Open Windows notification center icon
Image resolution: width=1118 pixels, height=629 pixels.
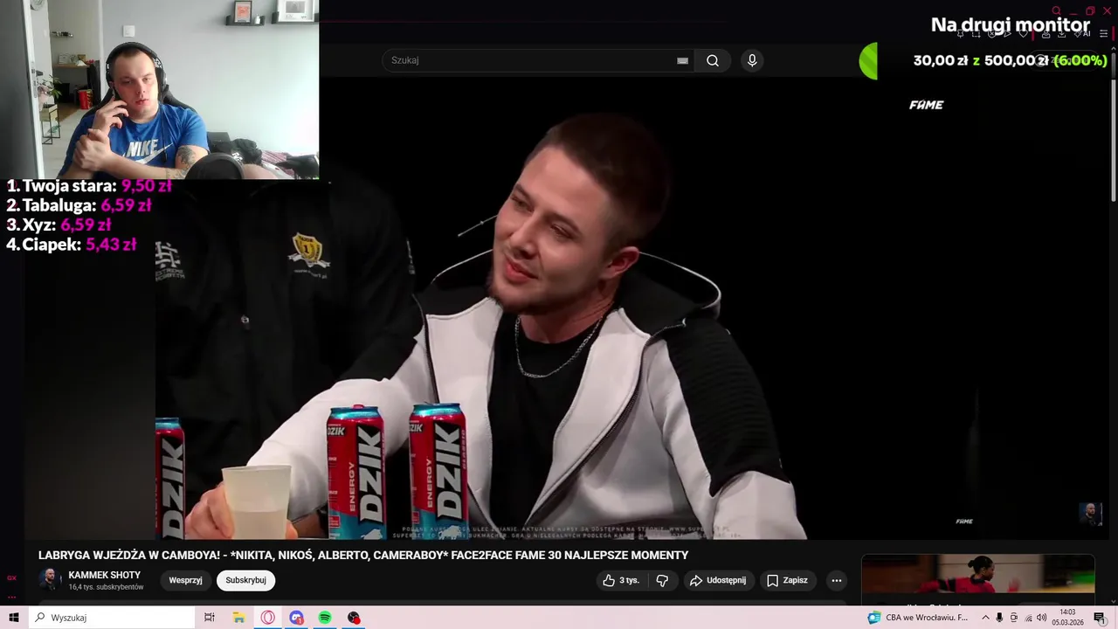(1100, 618)
